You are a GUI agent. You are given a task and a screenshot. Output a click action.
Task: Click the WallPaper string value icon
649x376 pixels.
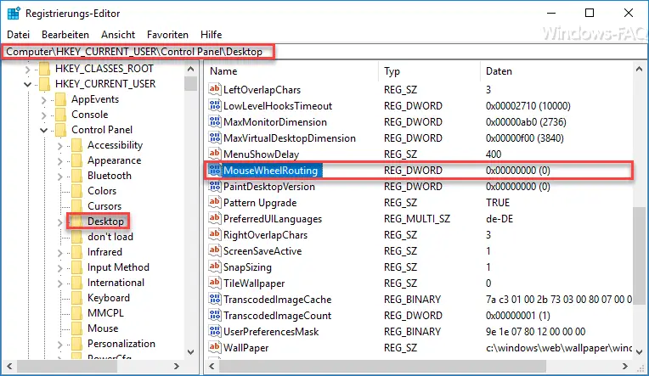click(214, 347)
